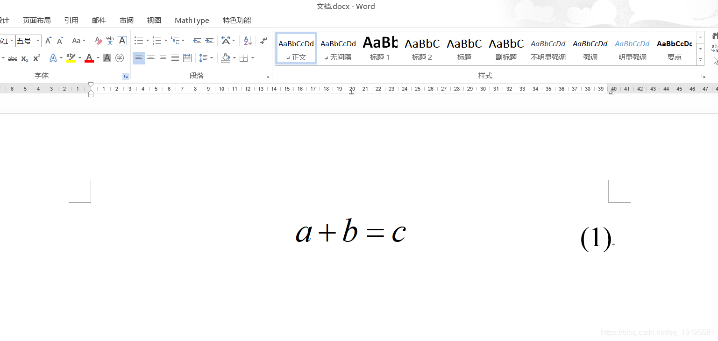Apply 要点 style
Image resolution: width=718 pixels, height=341 pixels.
click(x=674, y=49)
